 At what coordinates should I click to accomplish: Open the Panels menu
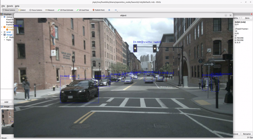(10, 6)
